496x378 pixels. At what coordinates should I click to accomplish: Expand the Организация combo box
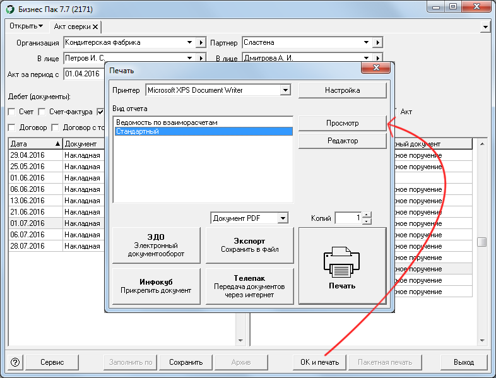pyautogui.click(x=189, y=42)
